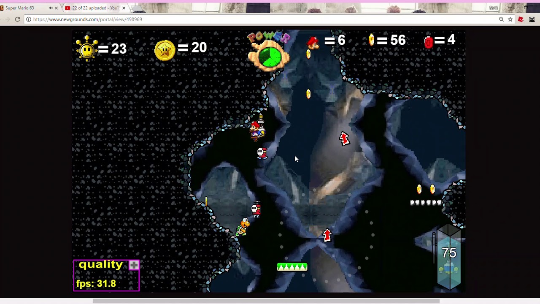Click the Sank profile button

tap(494, 8)
